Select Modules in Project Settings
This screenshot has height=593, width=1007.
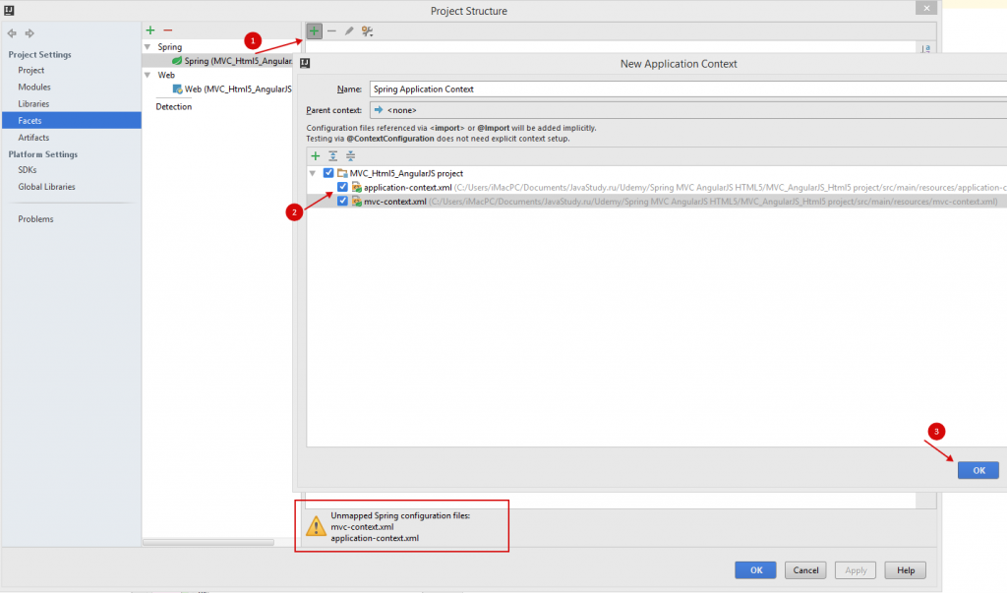pyautogui.click(x=34, y=88)
